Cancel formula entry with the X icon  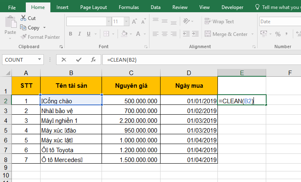point(63,60)
